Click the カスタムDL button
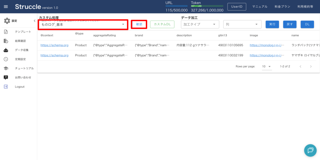This screenshot has height=160, width=320. click(x=162, y=24)
